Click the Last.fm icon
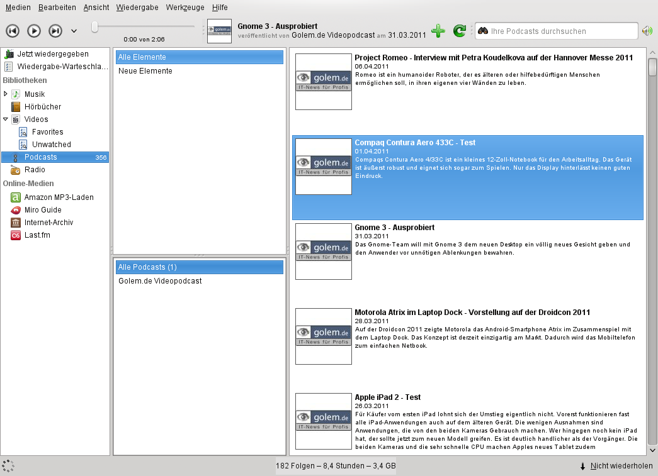658x476 pixels. [x=16, y=235]
